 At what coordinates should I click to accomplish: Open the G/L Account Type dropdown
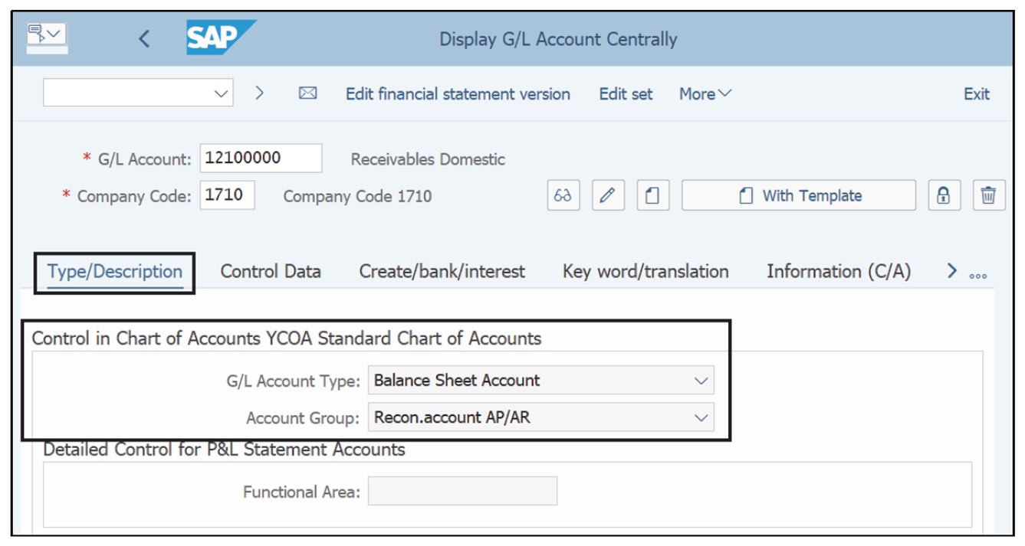coord(700,380)
